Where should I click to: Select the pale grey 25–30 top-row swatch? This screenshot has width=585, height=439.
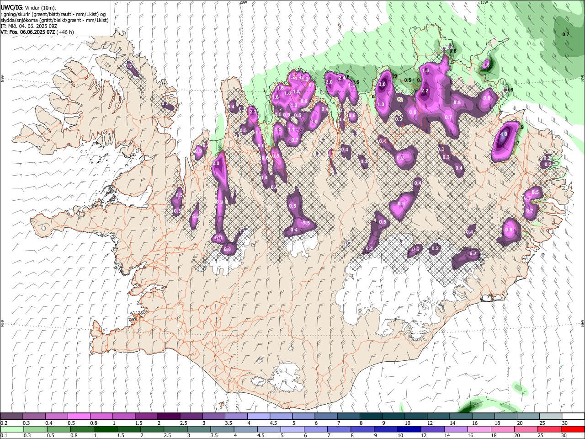551,417
